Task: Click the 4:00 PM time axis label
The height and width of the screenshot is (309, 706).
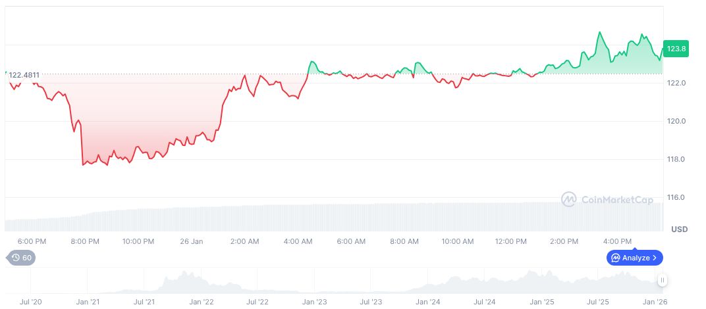Action: 617,241
